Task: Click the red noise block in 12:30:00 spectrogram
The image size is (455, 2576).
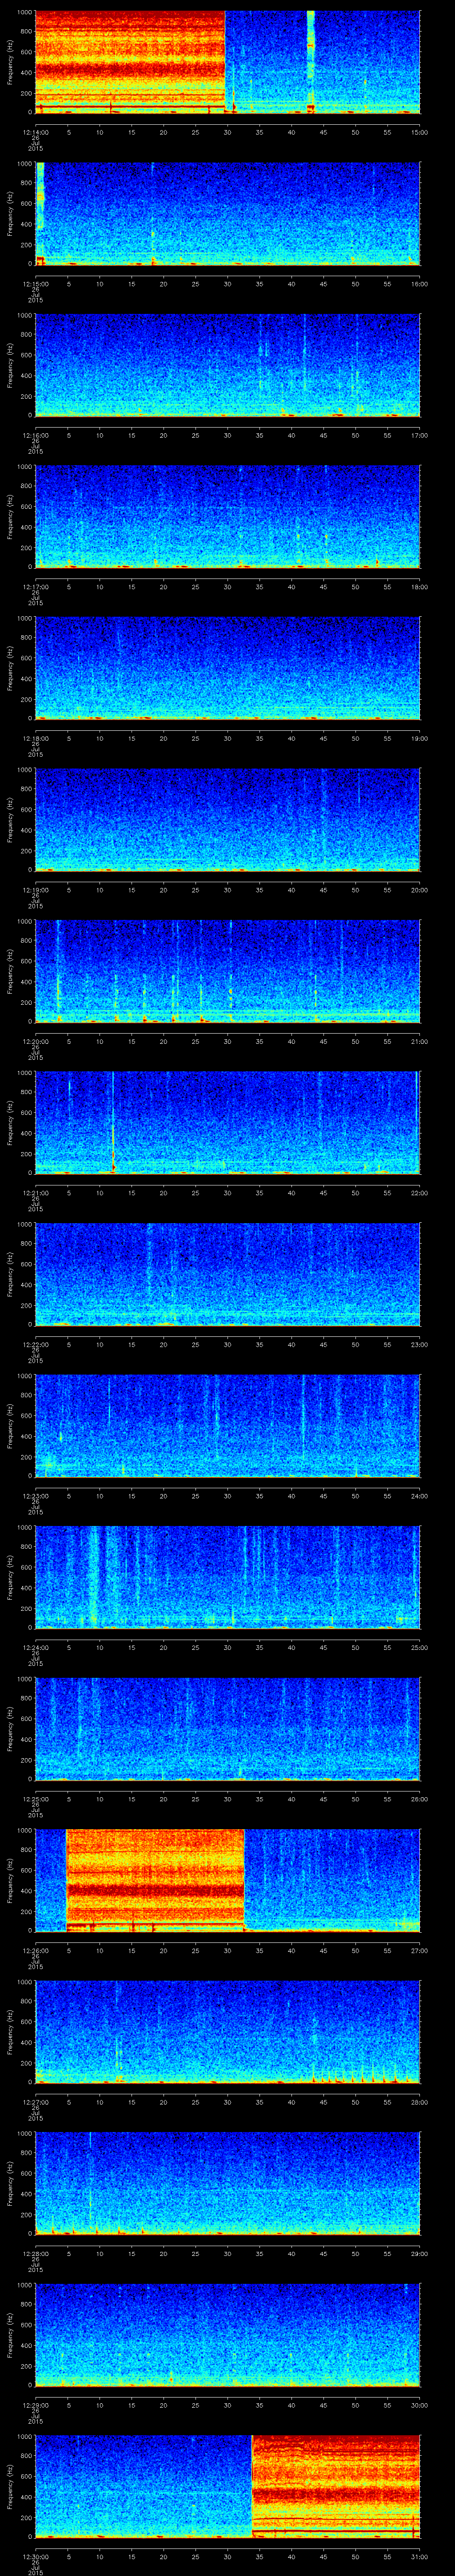Action: point(336,2486)
